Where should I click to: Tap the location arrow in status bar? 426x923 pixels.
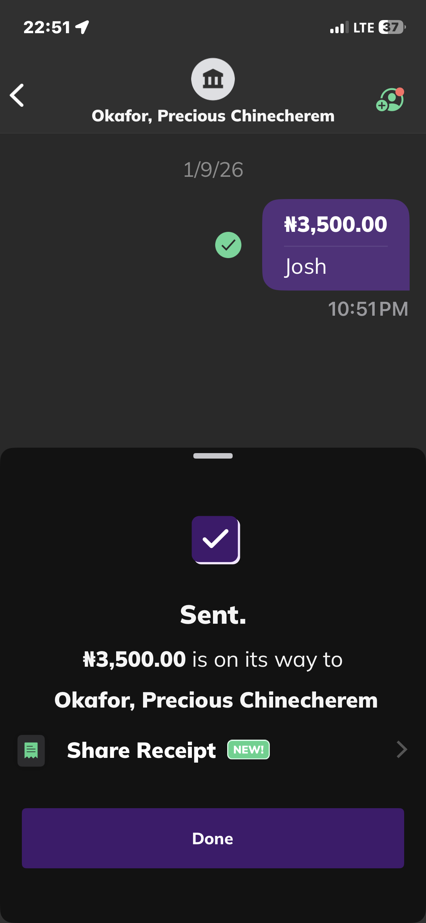pos(83,27)
